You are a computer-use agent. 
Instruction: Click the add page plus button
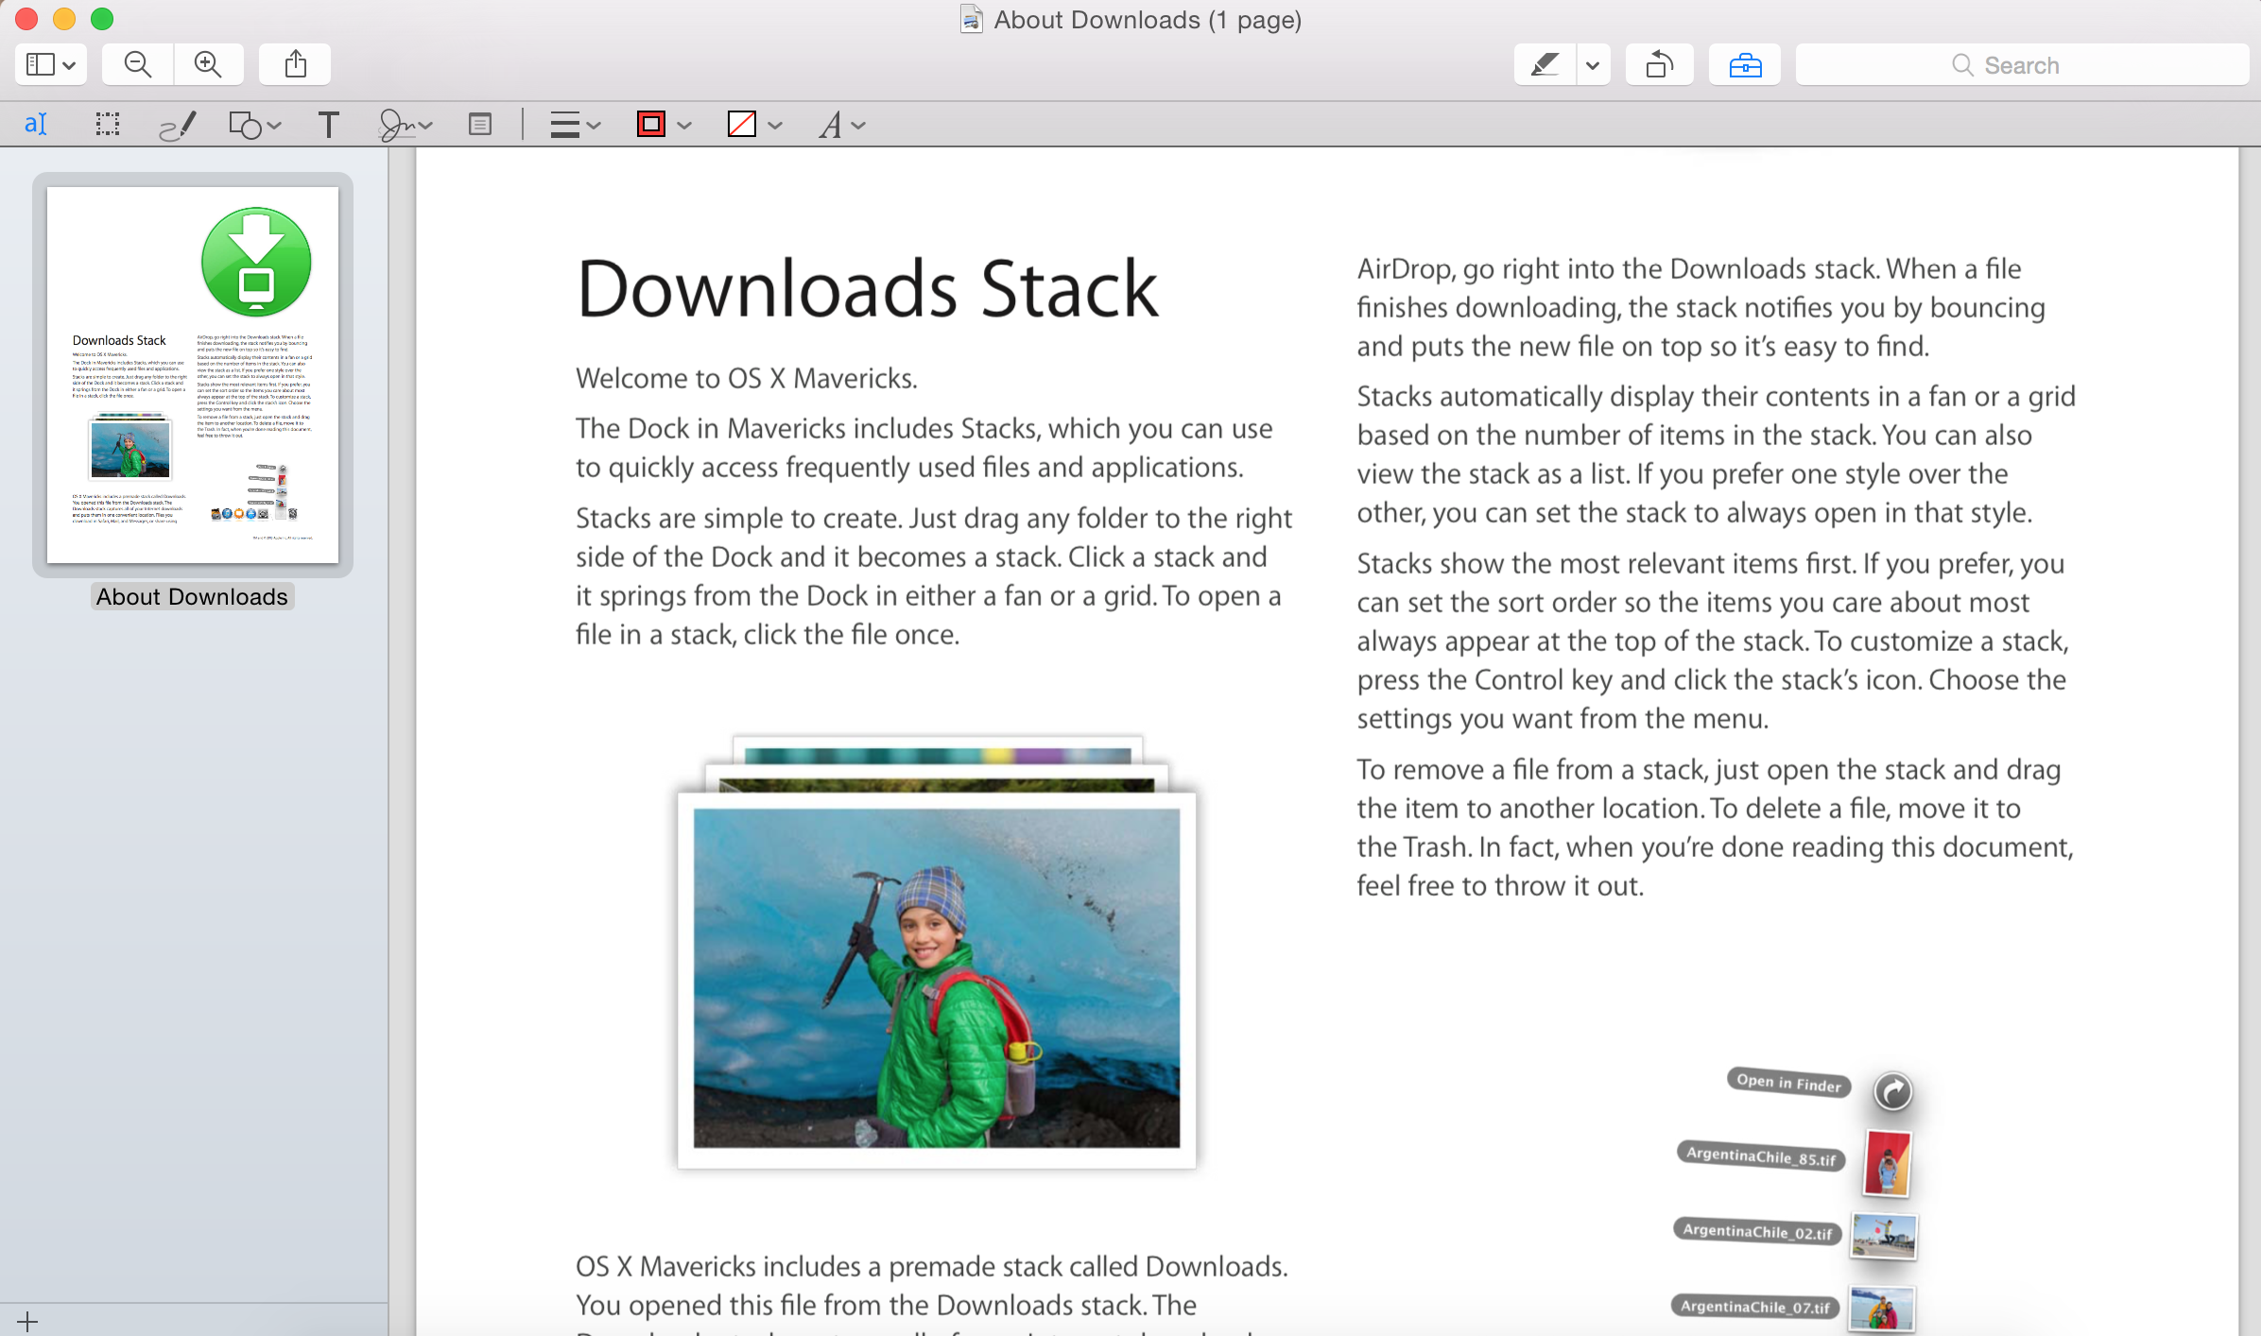pyautogui.click(x=27, y=1321)
